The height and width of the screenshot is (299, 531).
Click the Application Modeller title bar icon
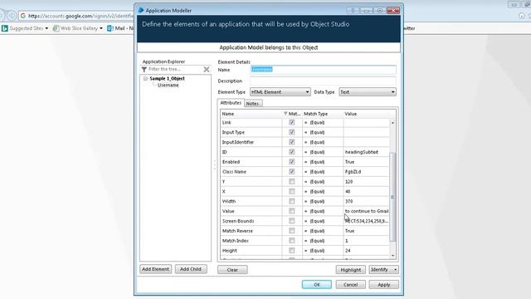pos(141,10)
